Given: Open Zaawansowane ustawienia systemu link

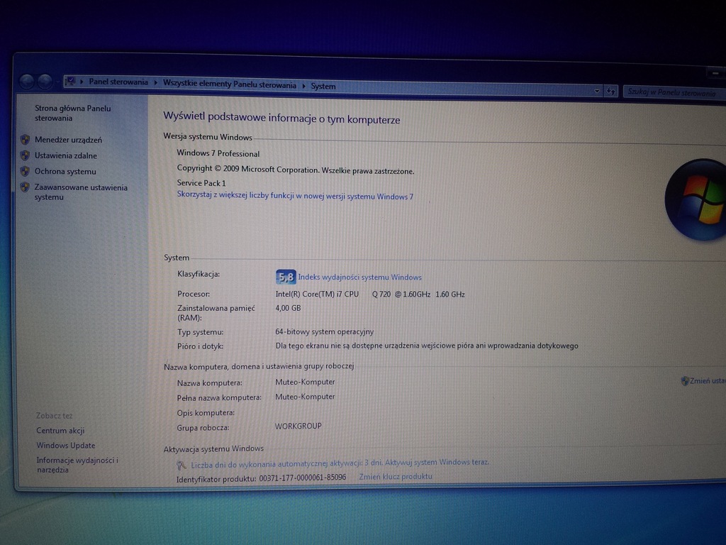Looking at the screenshot, I should (x=81, y=192).
